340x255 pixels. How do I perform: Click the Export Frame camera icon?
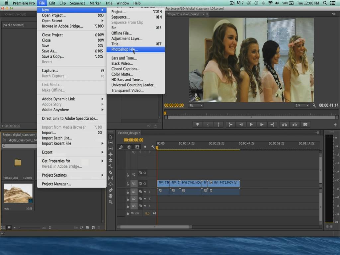click(305, 125)
